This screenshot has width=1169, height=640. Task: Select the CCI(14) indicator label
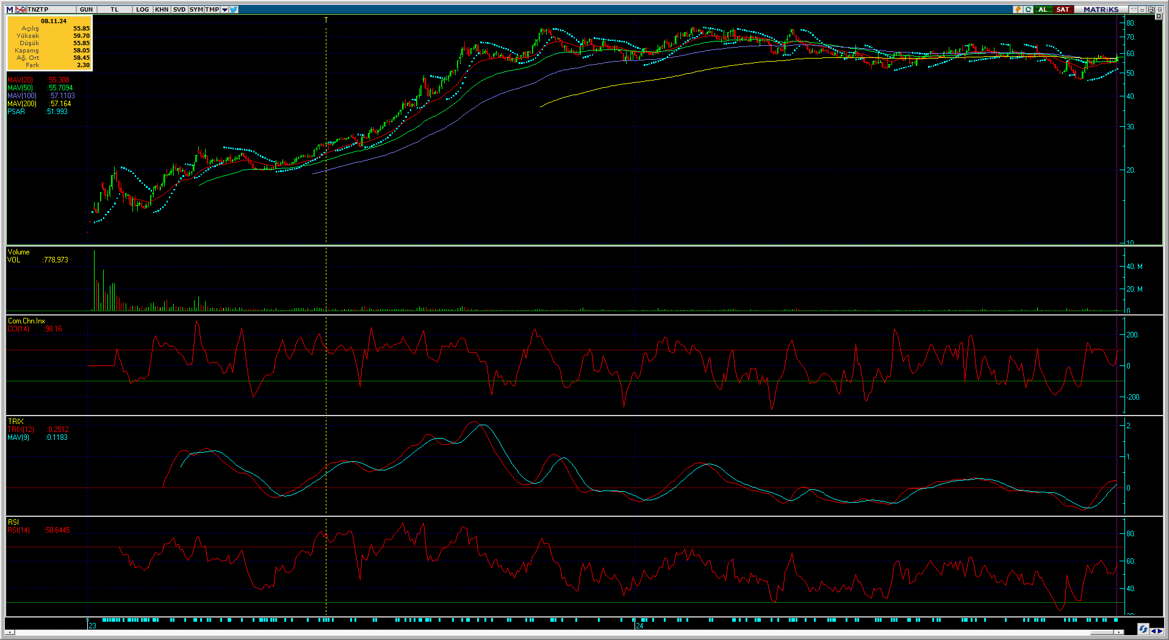18,329
